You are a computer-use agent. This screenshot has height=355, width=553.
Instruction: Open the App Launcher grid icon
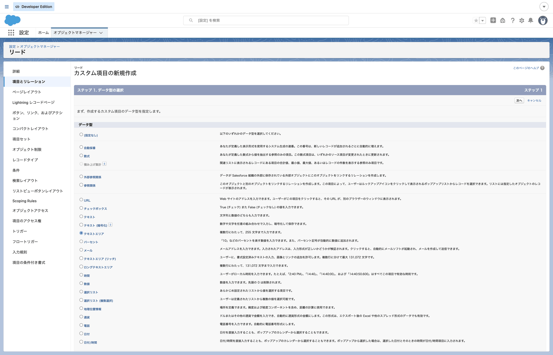point(11,32)
